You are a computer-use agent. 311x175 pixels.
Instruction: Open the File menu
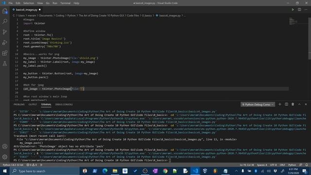[11, 3]
